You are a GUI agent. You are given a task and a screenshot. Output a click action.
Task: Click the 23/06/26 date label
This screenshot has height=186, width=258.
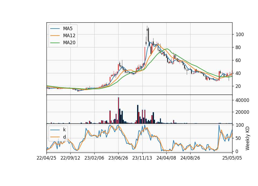coord(118,158)
